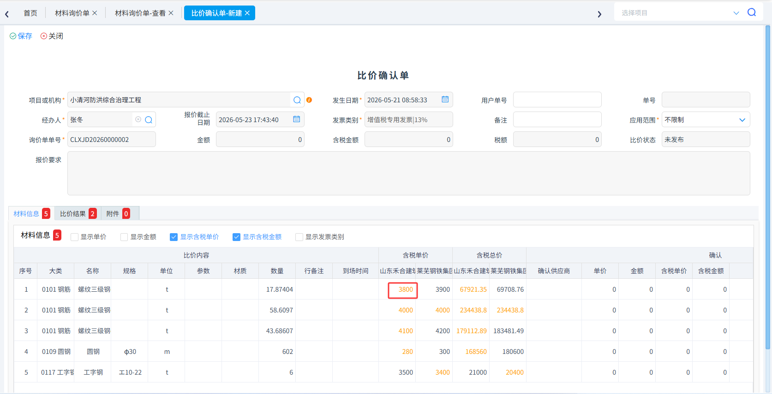Close the 材料询价单 tab
This screenshot has width=772, height=394.
click(x=95, y=13)
